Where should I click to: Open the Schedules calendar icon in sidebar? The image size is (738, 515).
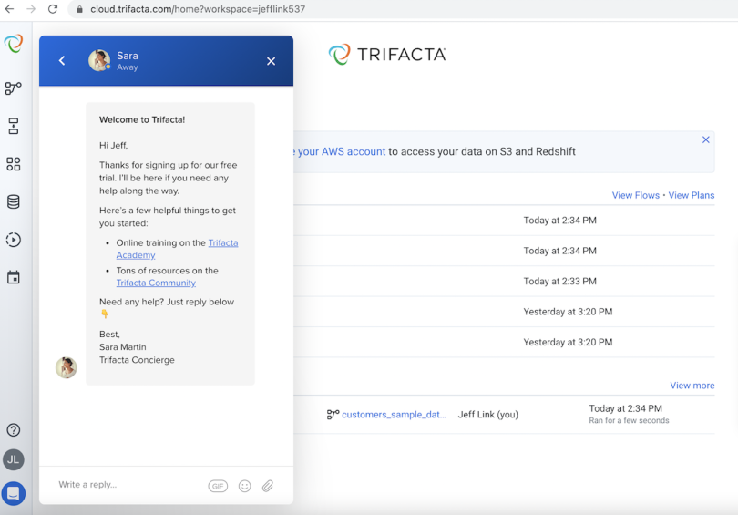pyautogui.click(x=13, y=277)
